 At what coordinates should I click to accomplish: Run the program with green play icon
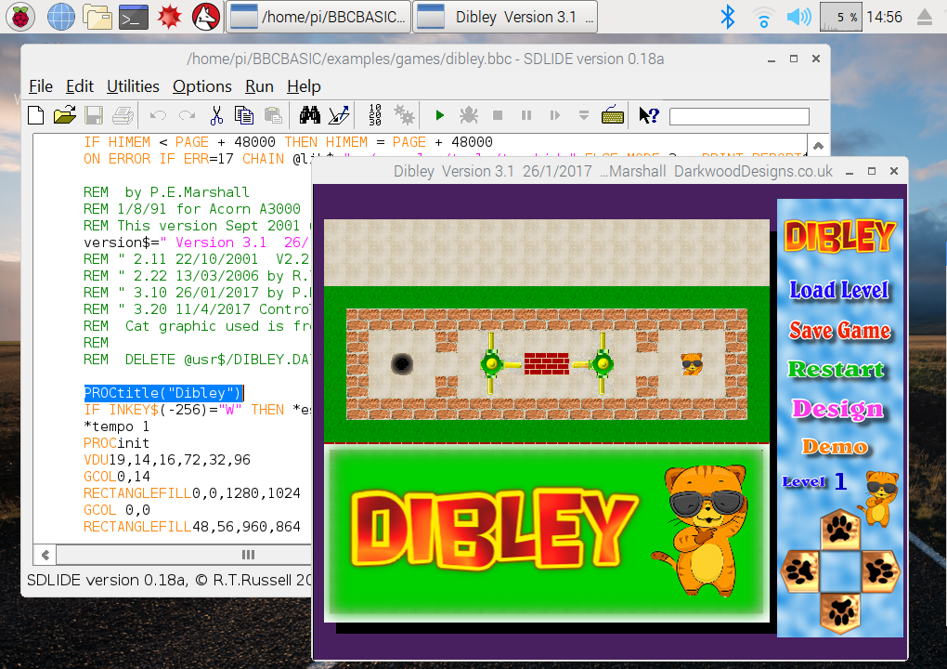440,115
